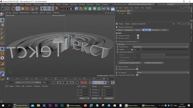Click the Play forward button
The height and width of the screenshot is (108, 193).
point(65,82)
